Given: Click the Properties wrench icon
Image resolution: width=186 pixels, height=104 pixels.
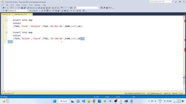Looking at the screenshot, I should click(104, 8).
